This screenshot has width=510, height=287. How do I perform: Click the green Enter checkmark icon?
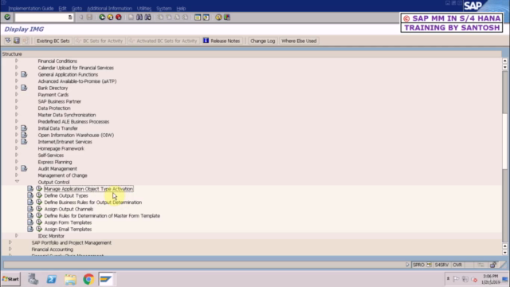pos(7,18)
